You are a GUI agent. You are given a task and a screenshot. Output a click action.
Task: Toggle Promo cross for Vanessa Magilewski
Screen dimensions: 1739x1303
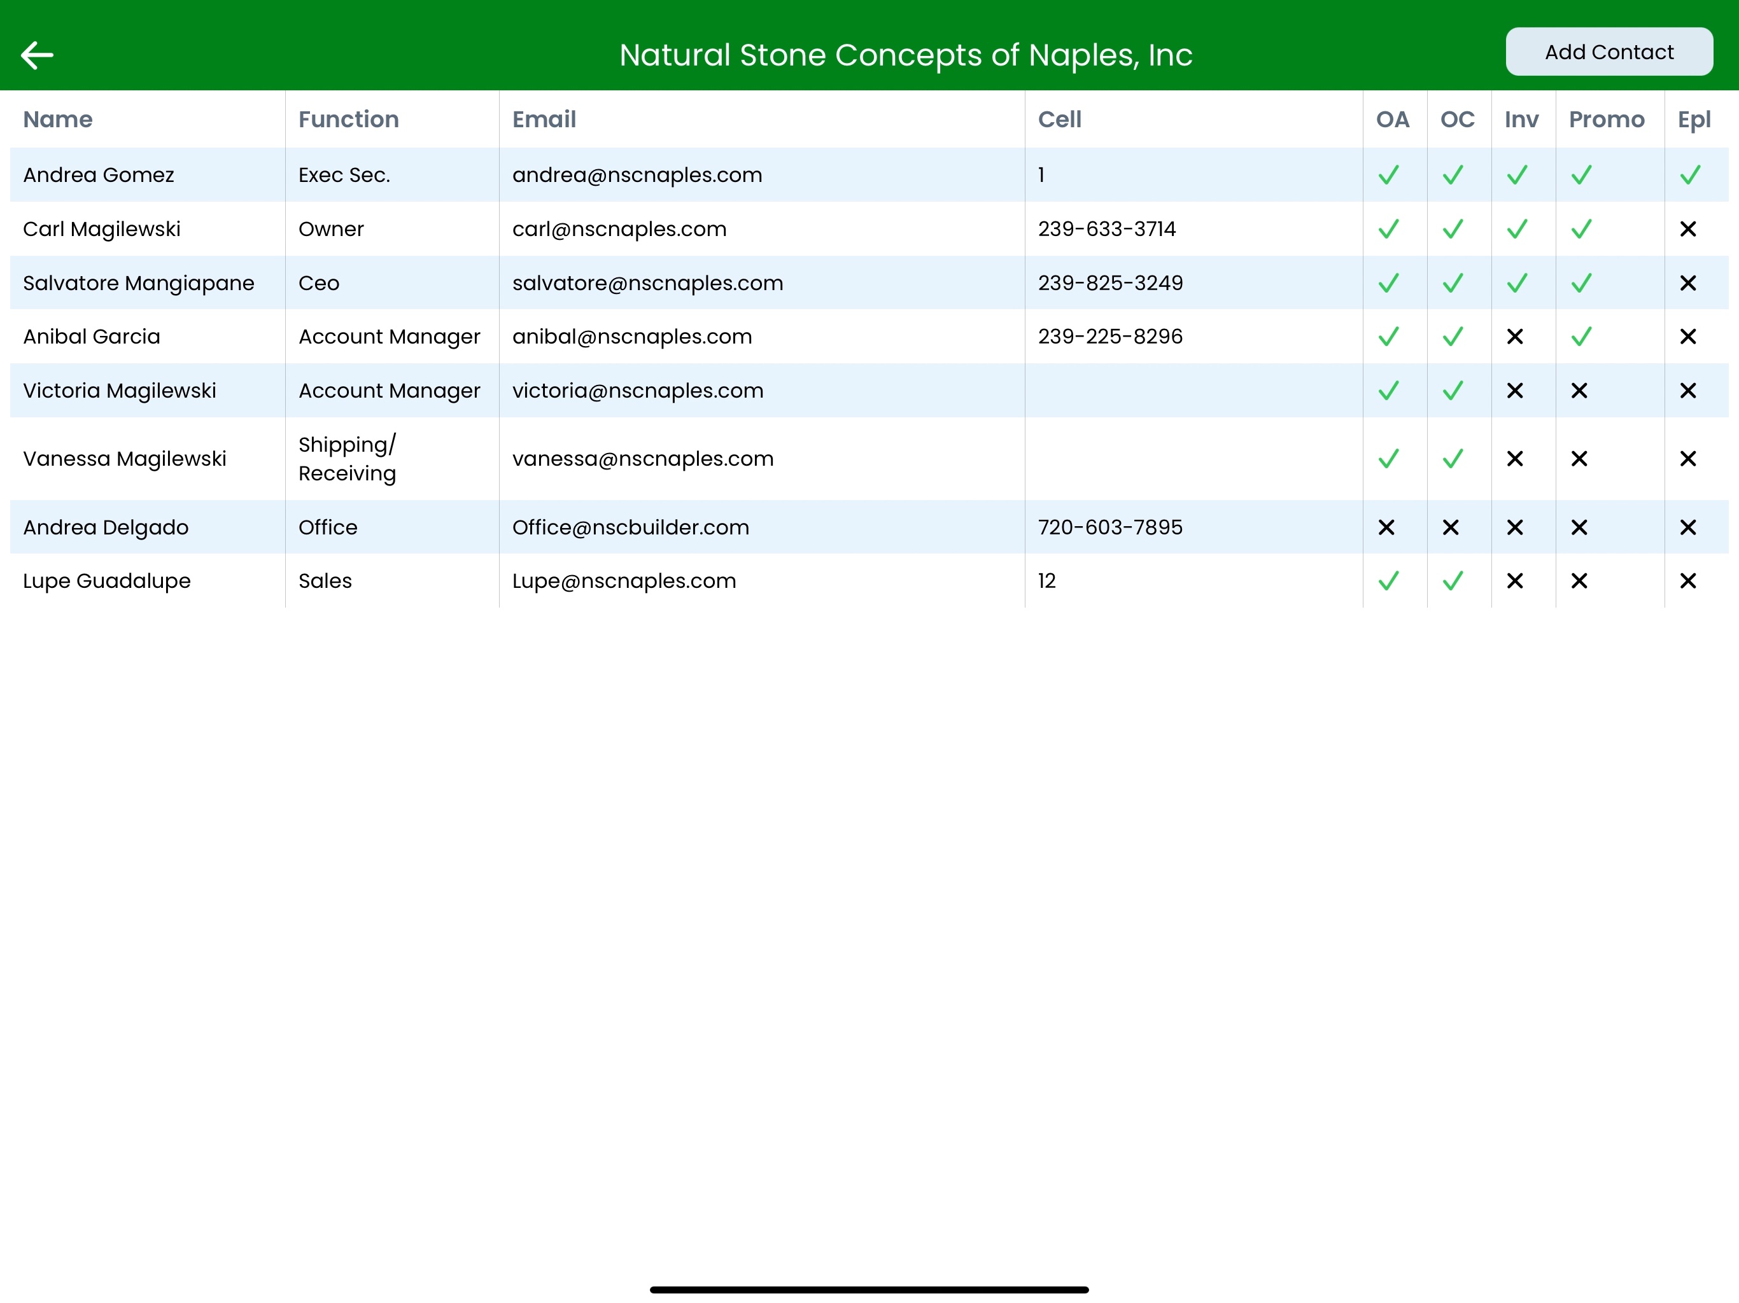pos(1579,458)
